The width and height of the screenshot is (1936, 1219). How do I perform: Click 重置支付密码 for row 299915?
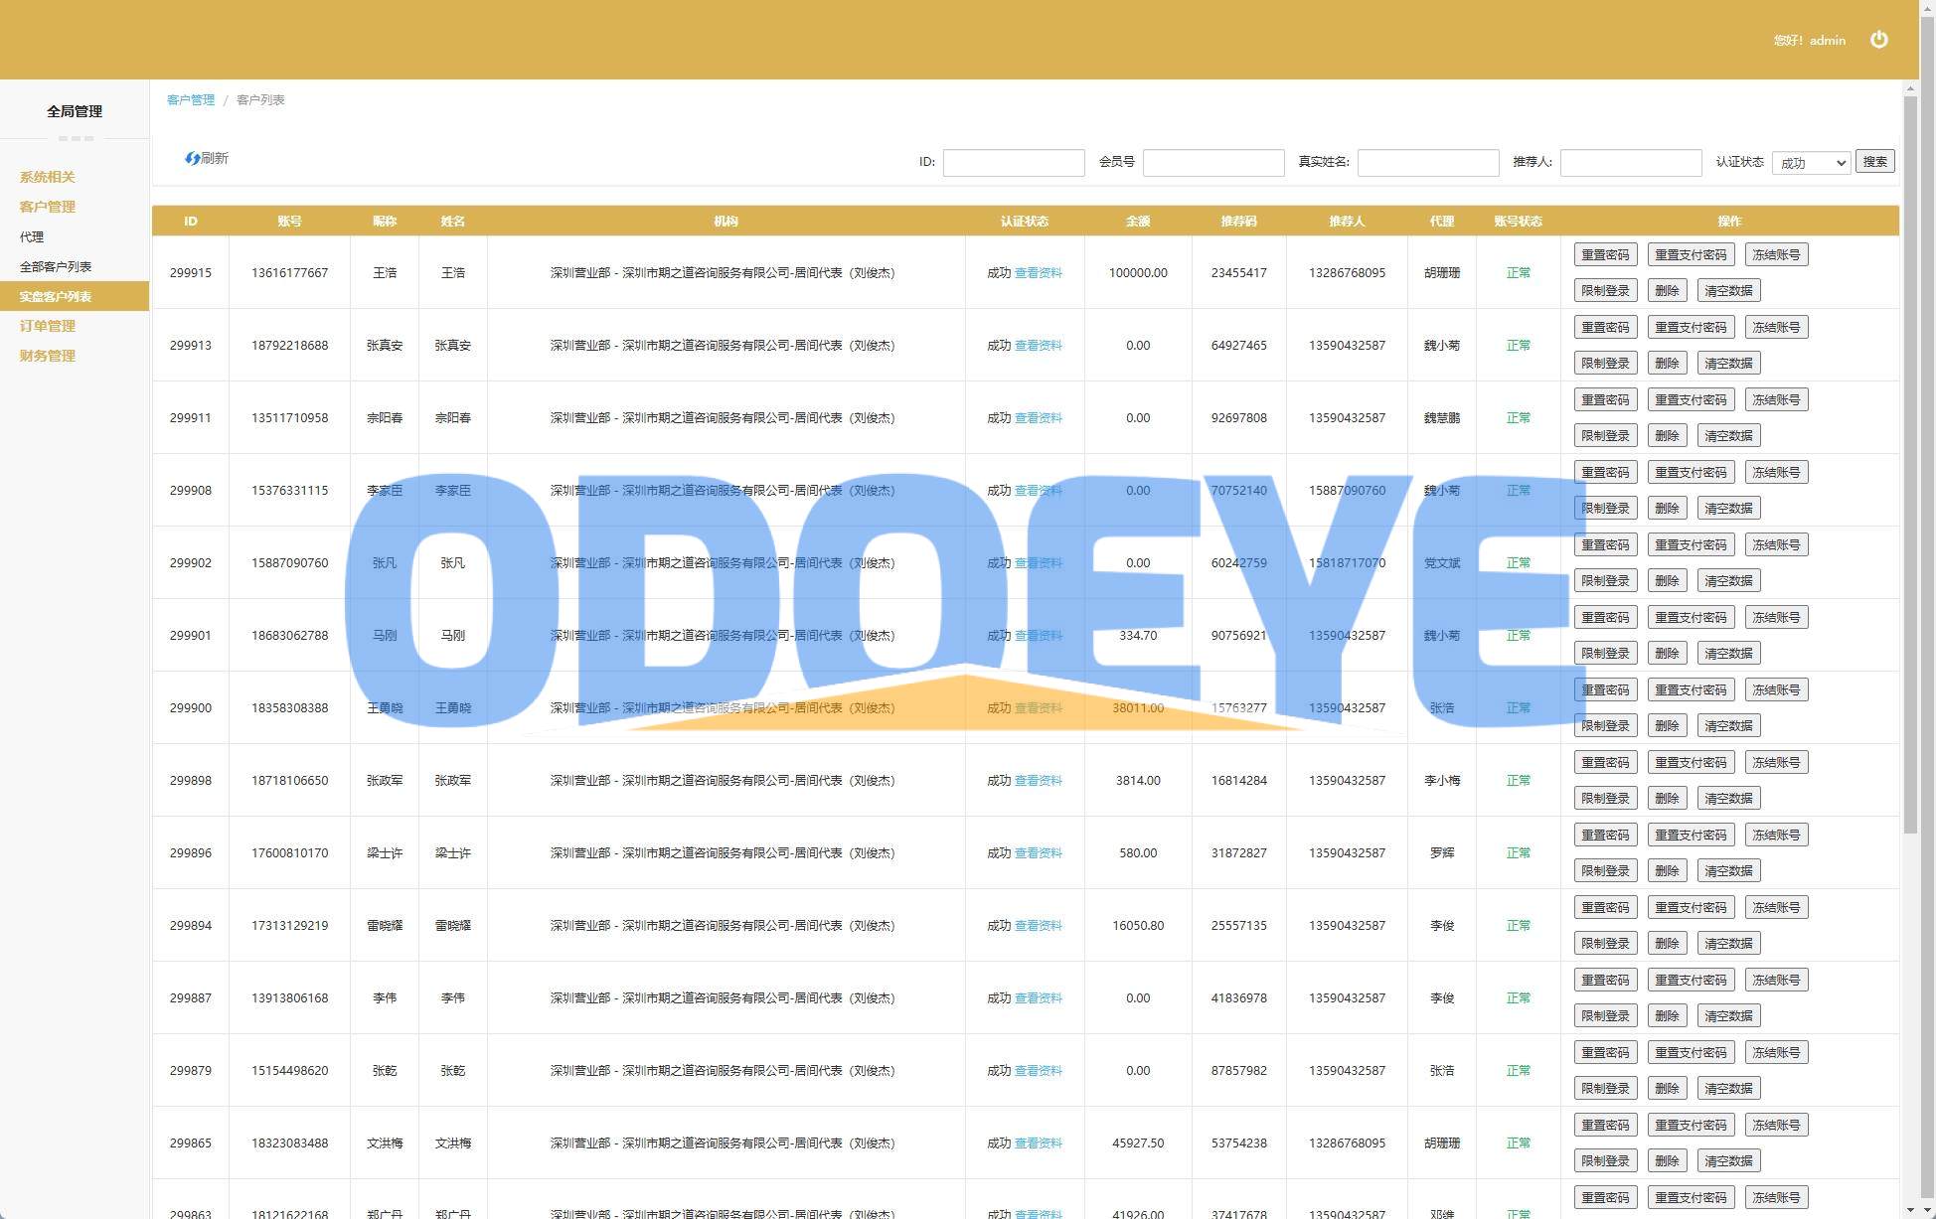click(x=1691, y=254)
